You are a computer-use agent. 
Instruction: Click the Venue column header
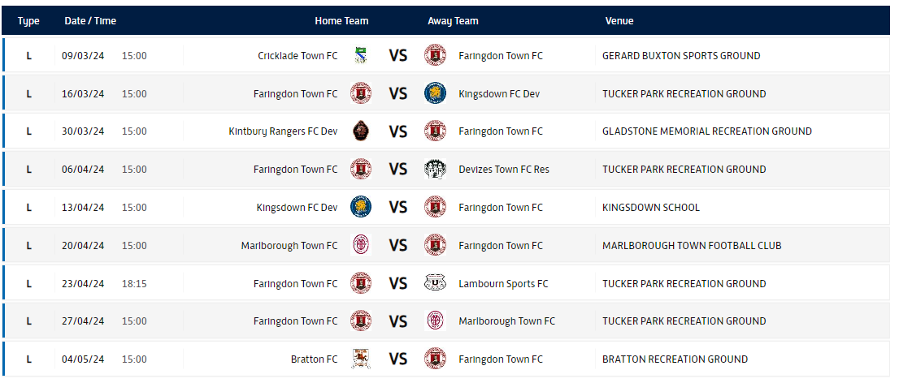(x=619, y=21)
